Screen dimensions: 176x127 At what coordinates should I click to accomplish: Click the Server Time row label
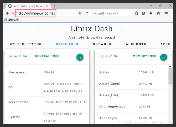coord(18,102)
